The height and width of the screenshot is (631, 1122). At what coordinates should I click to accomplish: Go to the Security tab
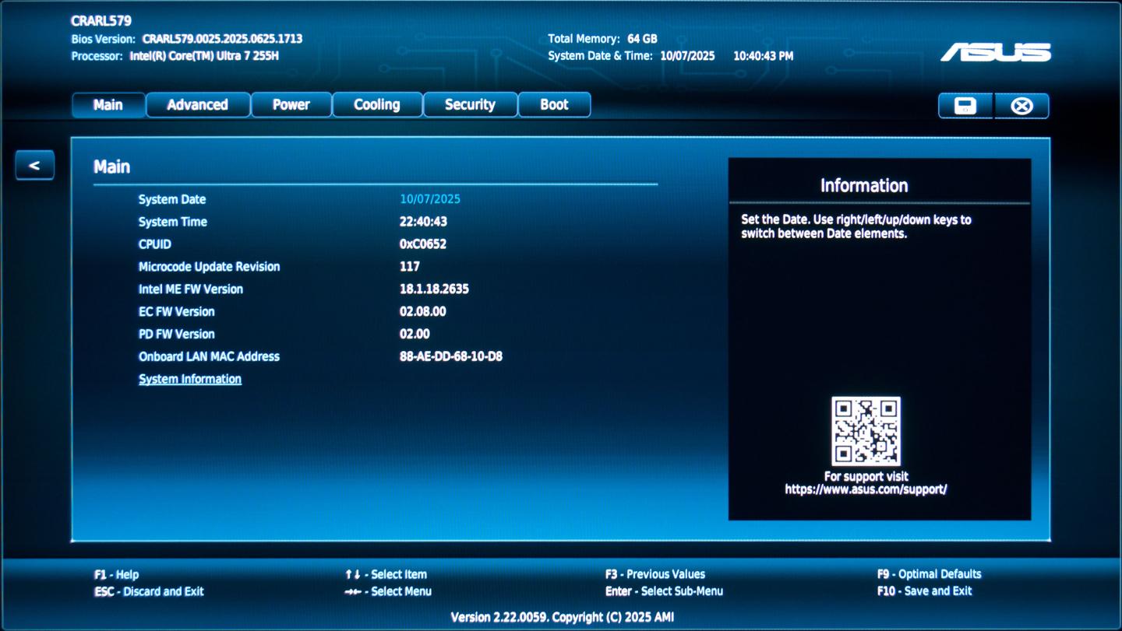tap(470, 105)
